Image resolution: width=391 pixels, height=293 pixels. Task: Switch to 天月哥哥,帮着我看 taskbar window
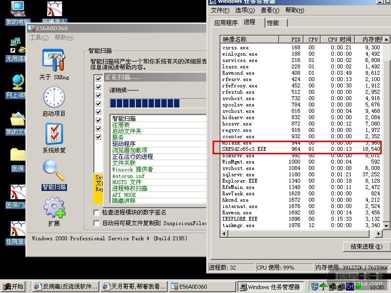click(134, 287)
